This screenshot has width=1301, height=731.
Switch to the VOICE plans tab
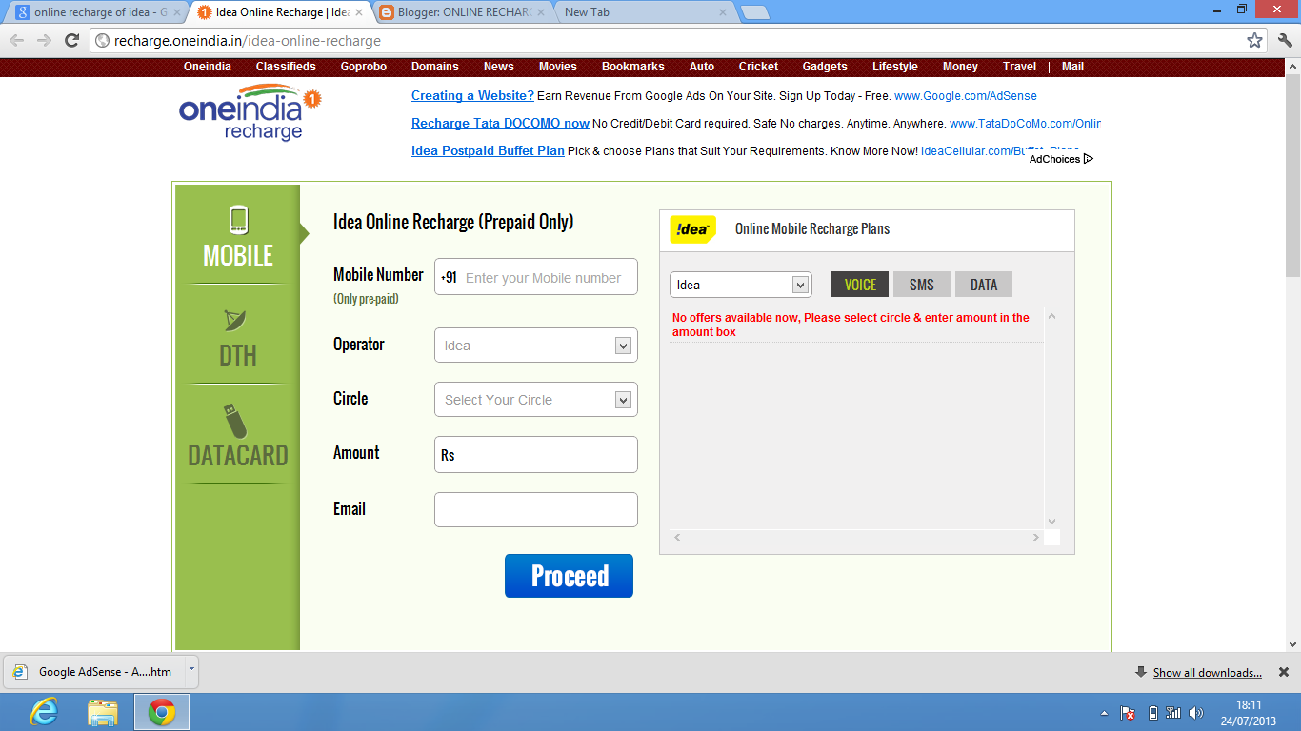pyautogui.click(x=860, y=285)
